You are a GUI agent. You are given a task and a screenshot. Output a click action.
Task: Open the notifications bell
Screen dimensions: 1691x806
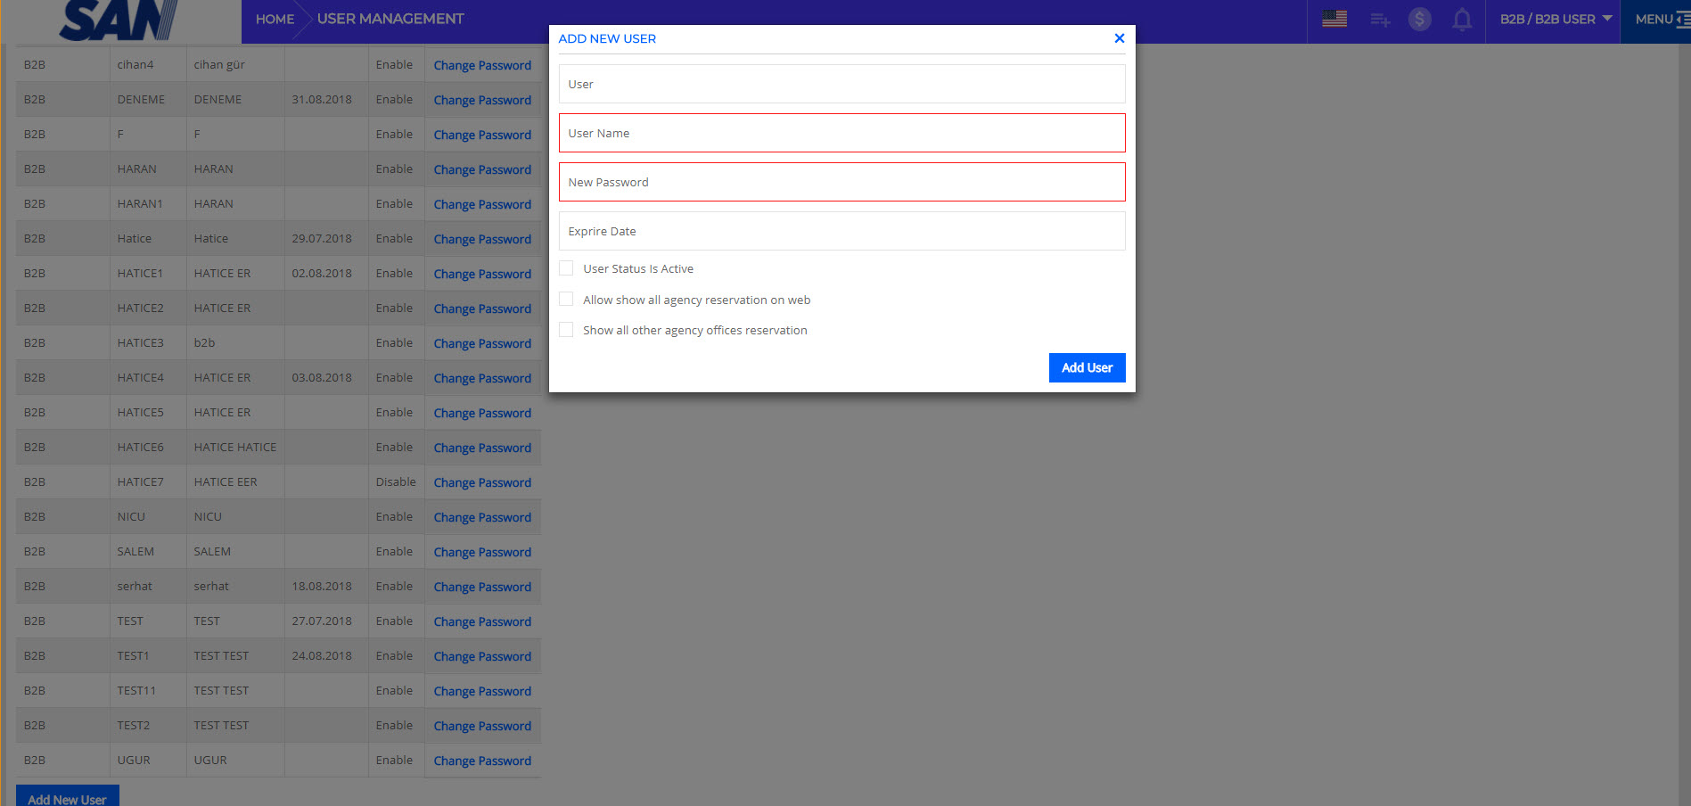tap(1462, 20)
